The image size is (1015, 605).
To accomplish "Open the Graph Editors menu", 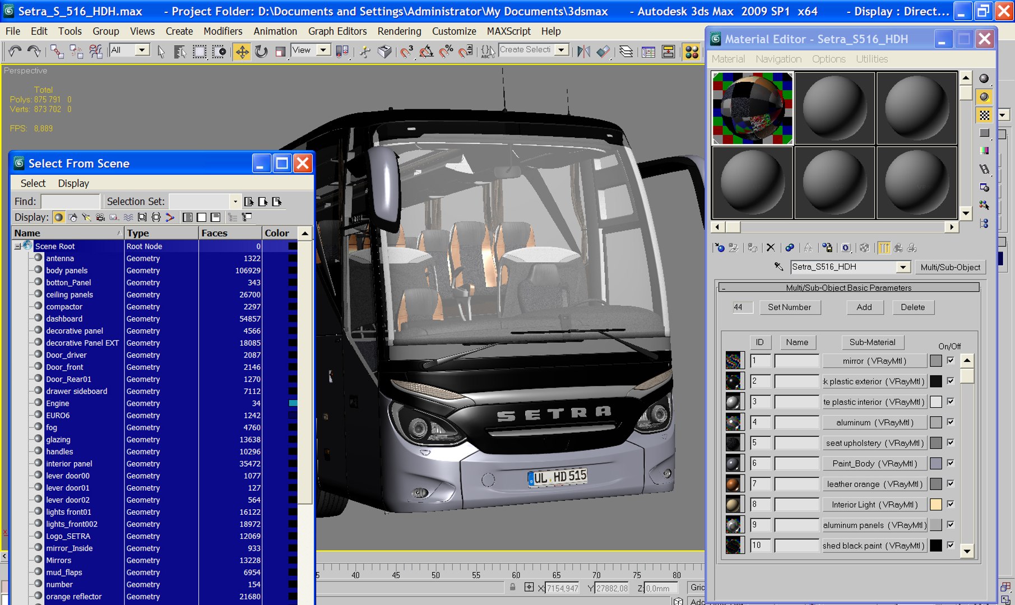I will [337, 31].
